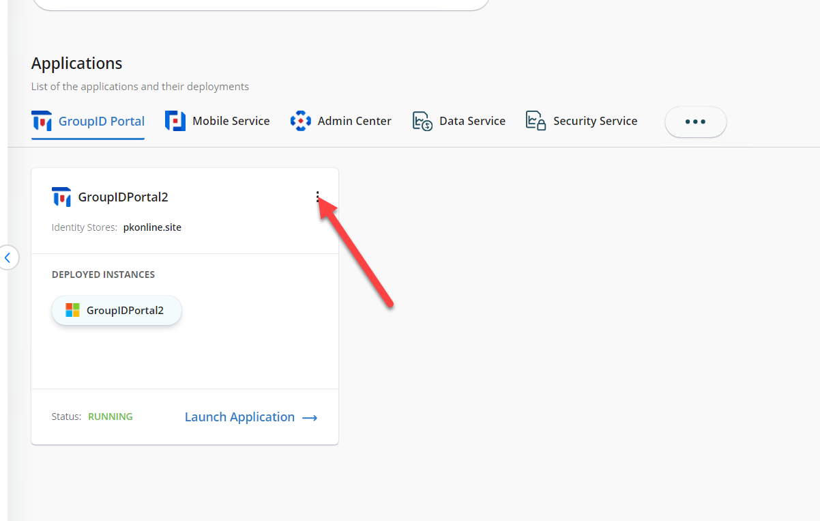Click the Security Service icon
The image size is (820, 521).
point(536,121)
